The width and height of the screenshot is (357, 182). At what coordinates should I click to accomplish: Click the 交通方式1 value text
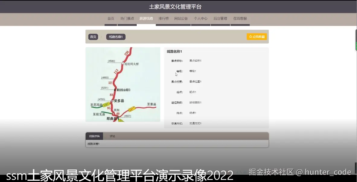pos(195,123)
